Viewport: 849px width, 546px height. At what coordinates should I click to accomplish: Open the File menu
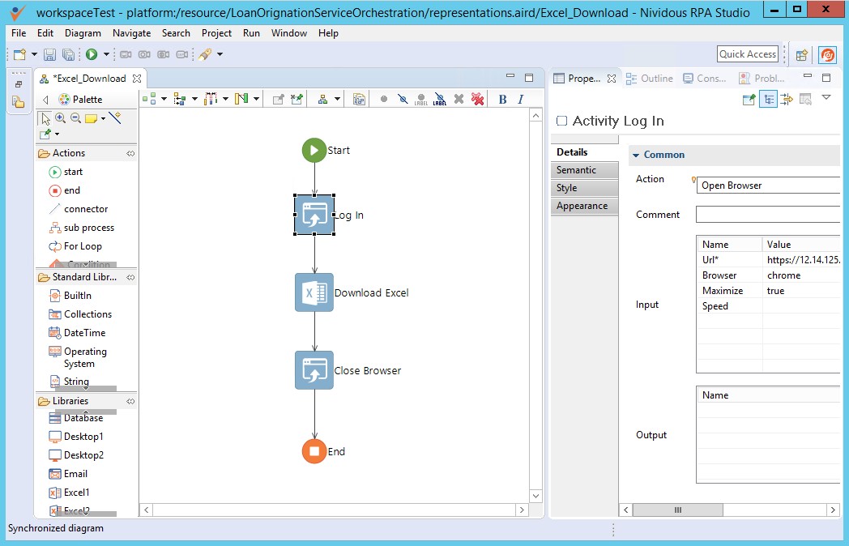[x=19, y=33]
